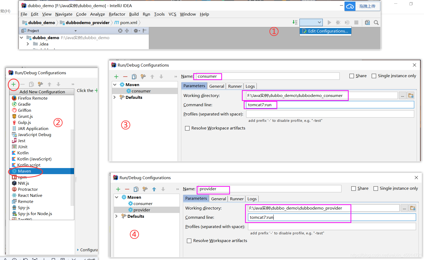Open the Build menu
This screenshot has width=424, height=260.
coord(134,14)
